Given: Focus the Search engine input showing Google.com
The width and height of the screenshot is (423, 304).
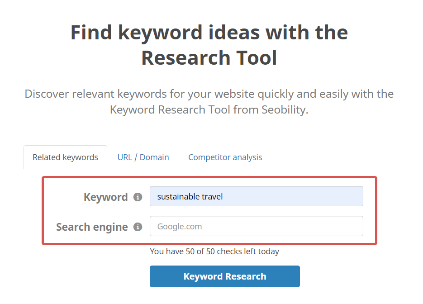Looking at the screenshot, I should coord(256,226).
